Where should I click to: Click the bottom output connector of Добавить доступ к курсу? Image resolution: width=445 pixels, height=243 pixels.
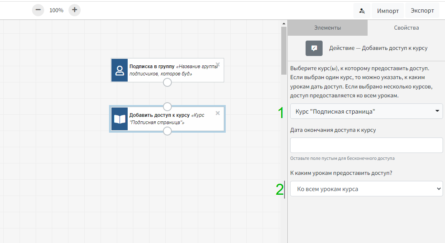pyautogui.click(x=167, y=131)
